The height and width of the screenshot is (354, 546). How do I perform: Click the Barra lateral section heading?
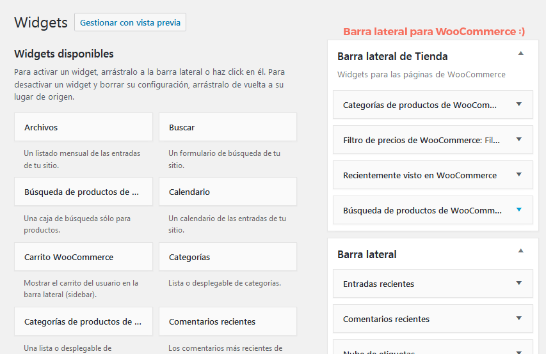[x=367, y=254]
